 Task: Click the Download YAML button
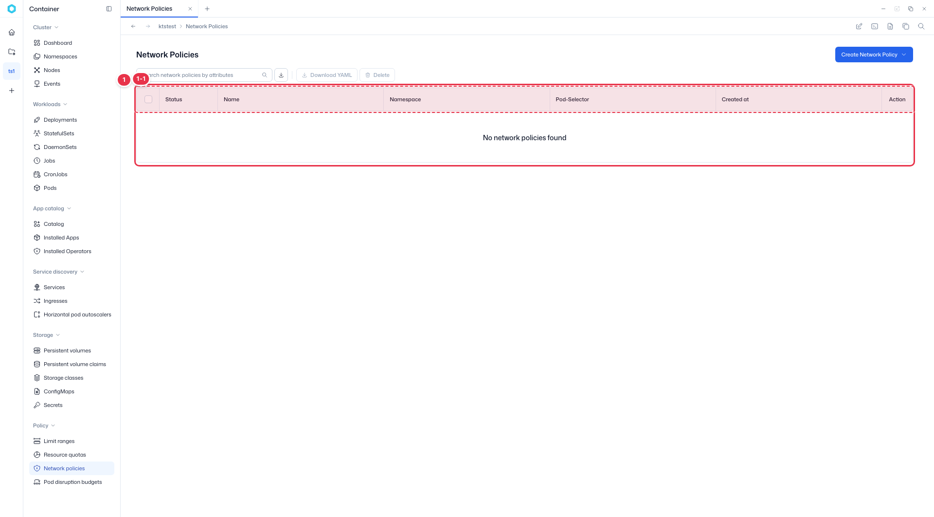(327, 75)
